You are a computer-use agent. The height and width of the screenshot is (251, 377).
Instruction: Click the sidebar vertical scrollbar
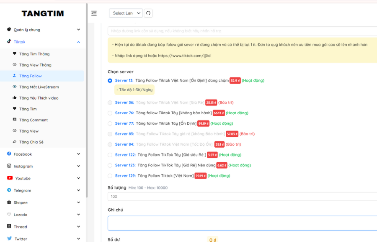pos(87,101)
